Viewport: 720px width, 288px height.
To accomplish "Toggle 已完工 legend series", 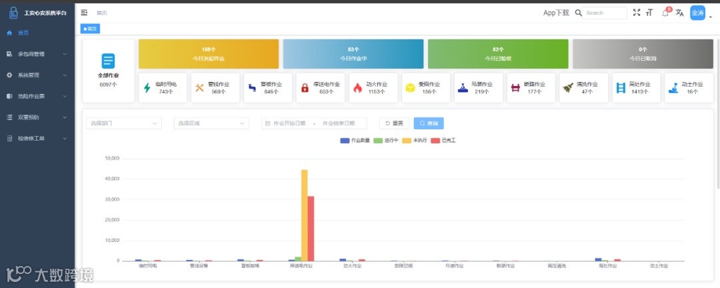I will click(443, 141).
